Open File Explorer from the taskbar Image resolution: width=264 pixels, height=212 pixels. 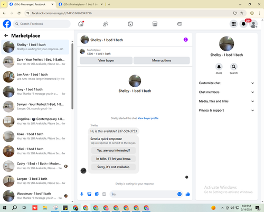coord(45,208)
